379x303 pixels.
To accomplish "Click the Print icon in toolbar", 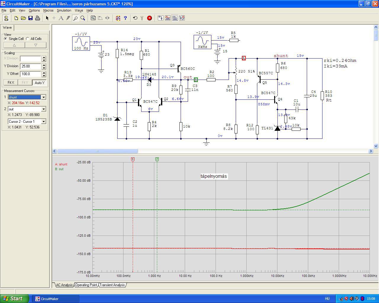I will 38,18.
